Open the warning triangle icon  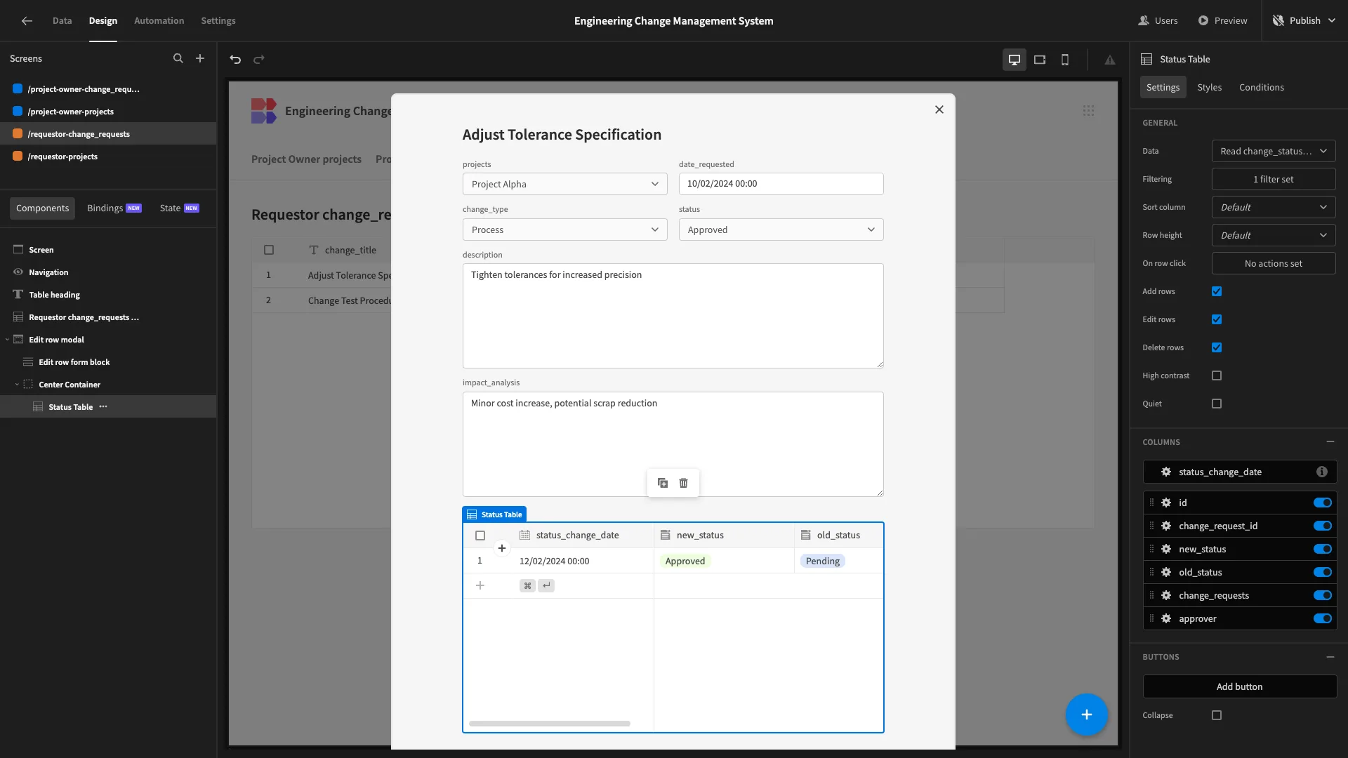pyautogui.click(x=1110, y=60)
